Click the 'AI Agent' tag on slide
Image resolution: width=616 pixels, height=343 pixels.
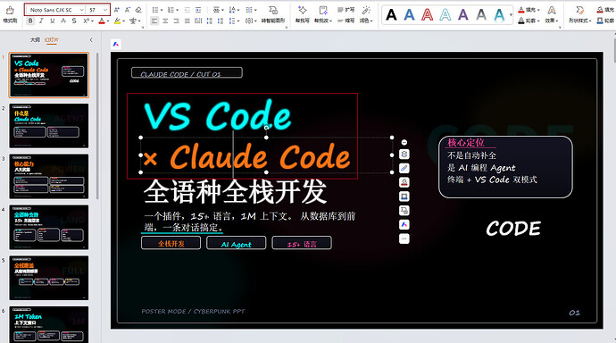236,243
